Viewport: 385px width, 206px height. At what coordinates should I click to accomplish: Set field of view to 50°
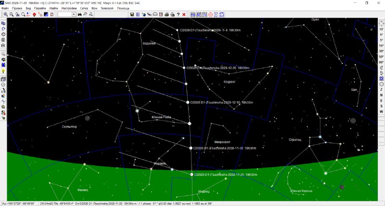click(381, 57)
